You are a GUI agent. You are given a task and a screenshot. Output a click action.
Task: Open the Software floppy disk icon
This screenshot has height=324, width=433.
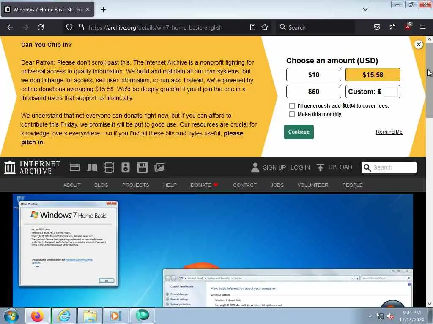pos(142,167)
